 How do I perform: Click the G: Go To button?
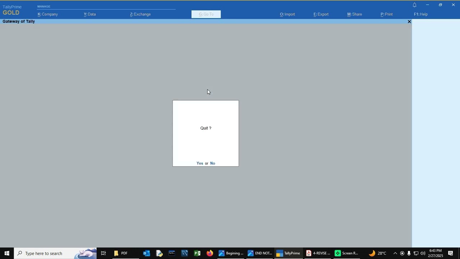206,14
